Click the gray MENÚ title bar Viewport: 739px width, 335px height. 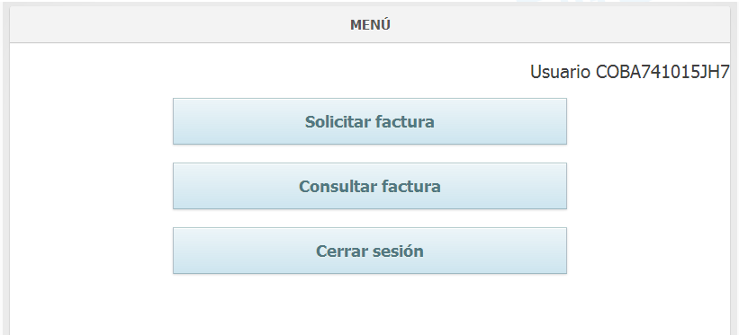[x=369, y=24]
